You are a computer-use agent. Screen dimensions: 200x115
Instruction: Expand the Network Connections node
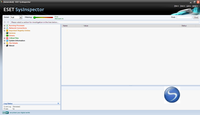(x=4, y=28)
